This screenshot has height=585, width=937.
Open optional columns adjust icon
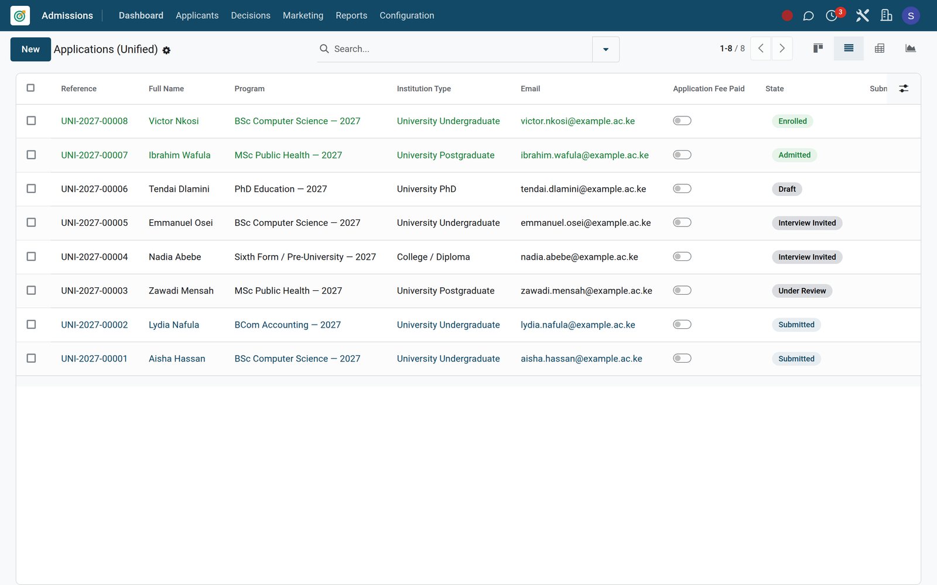click(904, 88)
